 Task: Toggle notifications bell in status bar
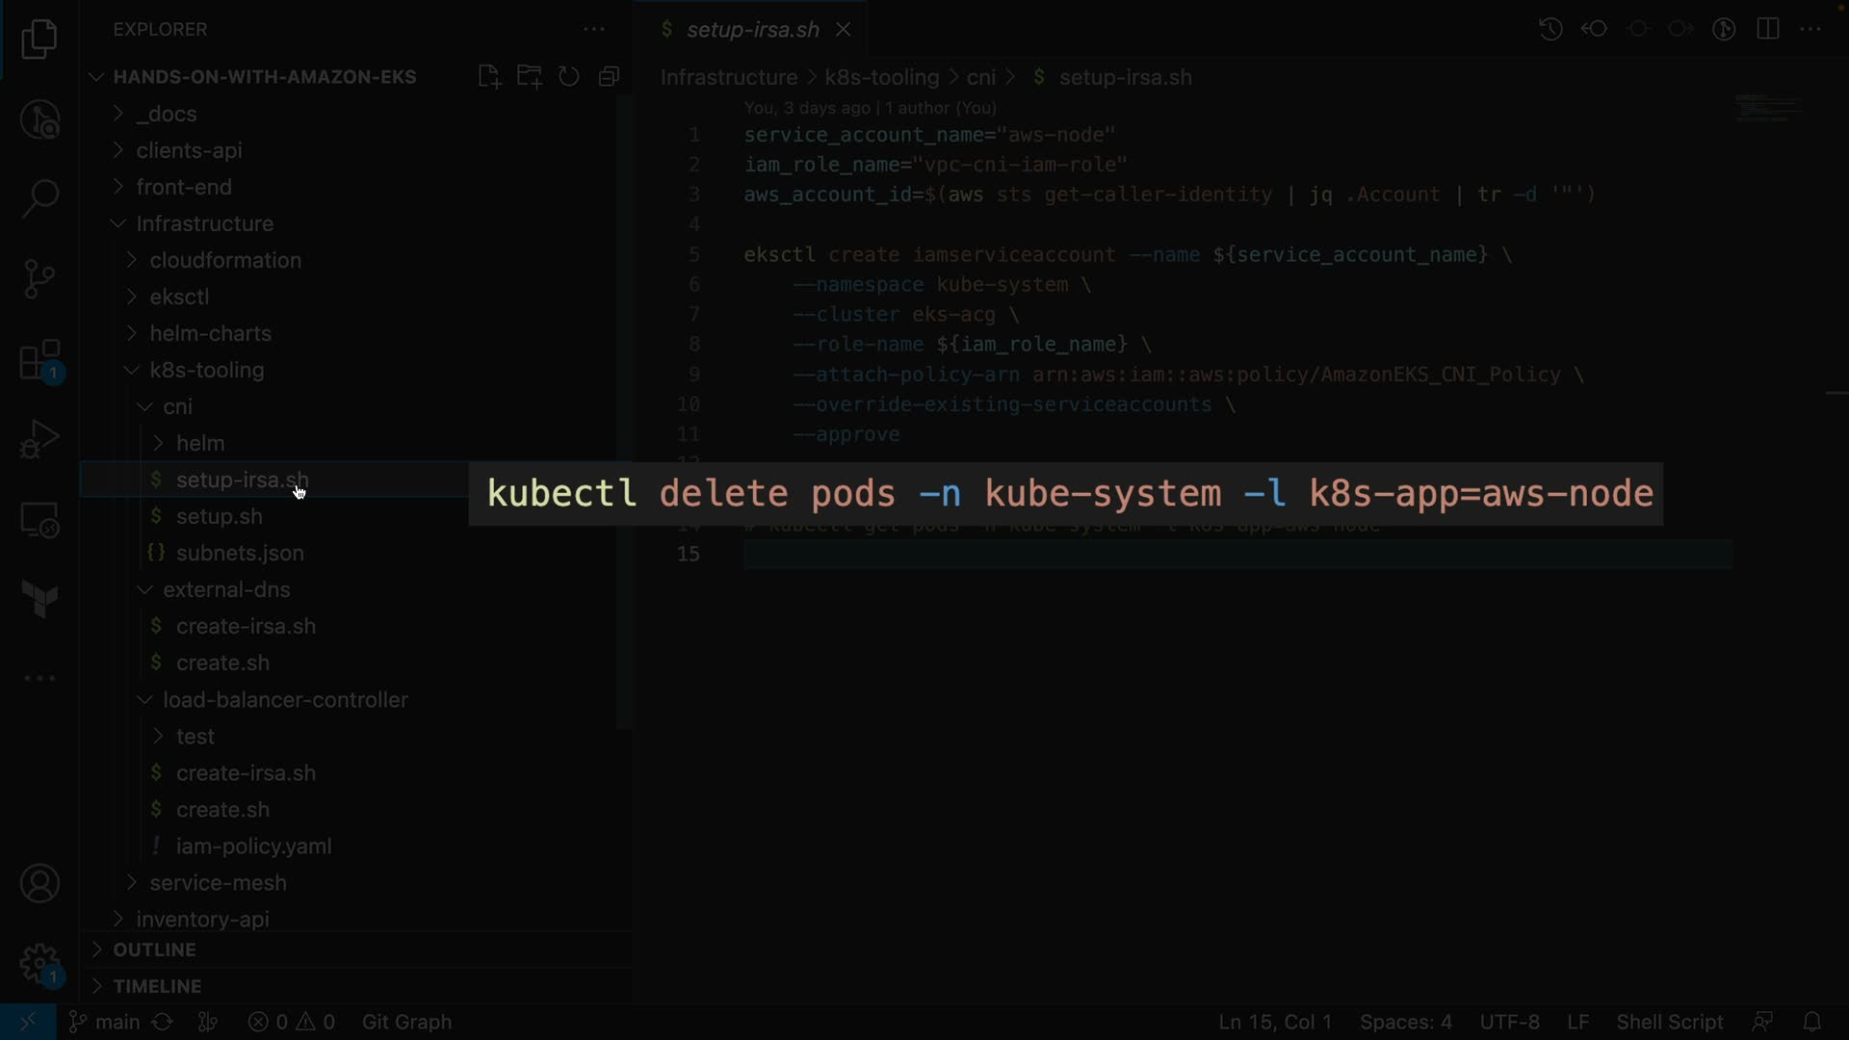point(1811,1022)
